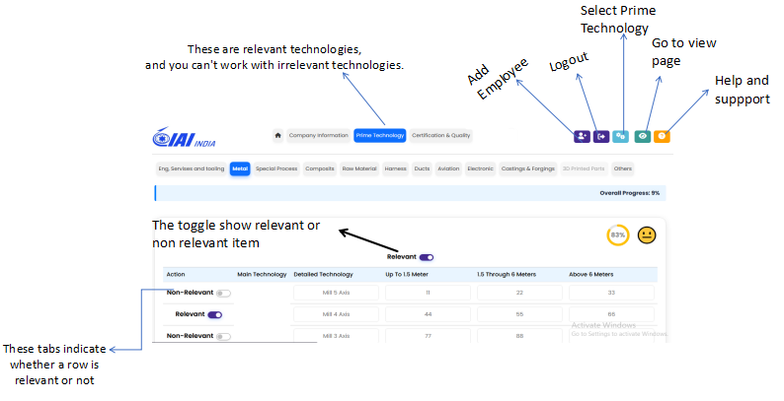This screenshot has height=401, width=784.
Task: Go to the Home icon tab
Action: 278,135
